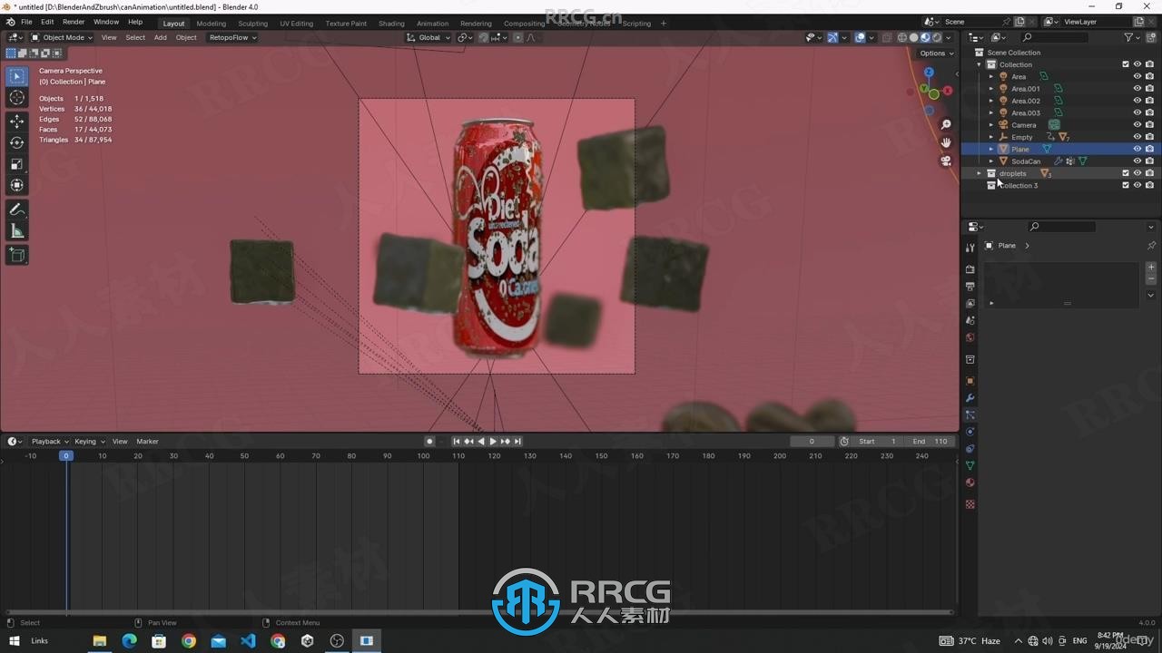
Task: Switch to the Animation workspace tab
Action: (x=432, y=24)
